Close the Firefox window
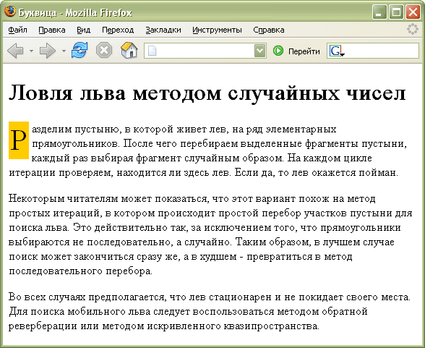Image resolution: width=425 pixels, height=348 pixels. point(413,12)
